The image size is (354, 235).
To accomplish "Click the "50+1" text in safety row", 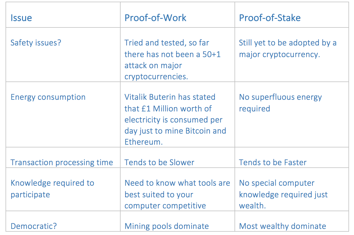I will [x=212, y=54].
